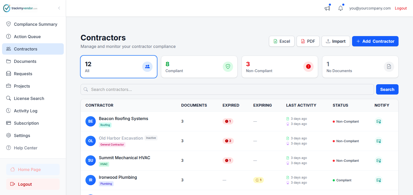This screenshot has width=413, height=195.
Task: Click the BE avatar for Beacon Roofing
Action: pos(91,121)
